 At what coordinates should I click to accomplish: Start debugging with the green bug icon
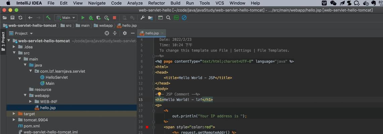[x=91, y=17]
